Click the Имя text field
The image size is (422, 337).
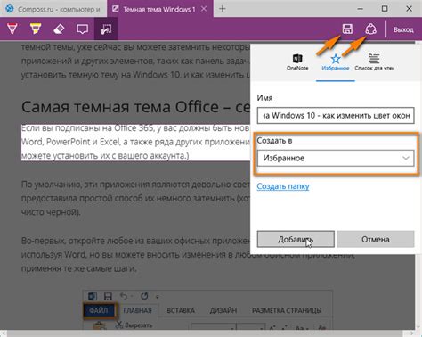pyautogui.click(x=336, y=115)
